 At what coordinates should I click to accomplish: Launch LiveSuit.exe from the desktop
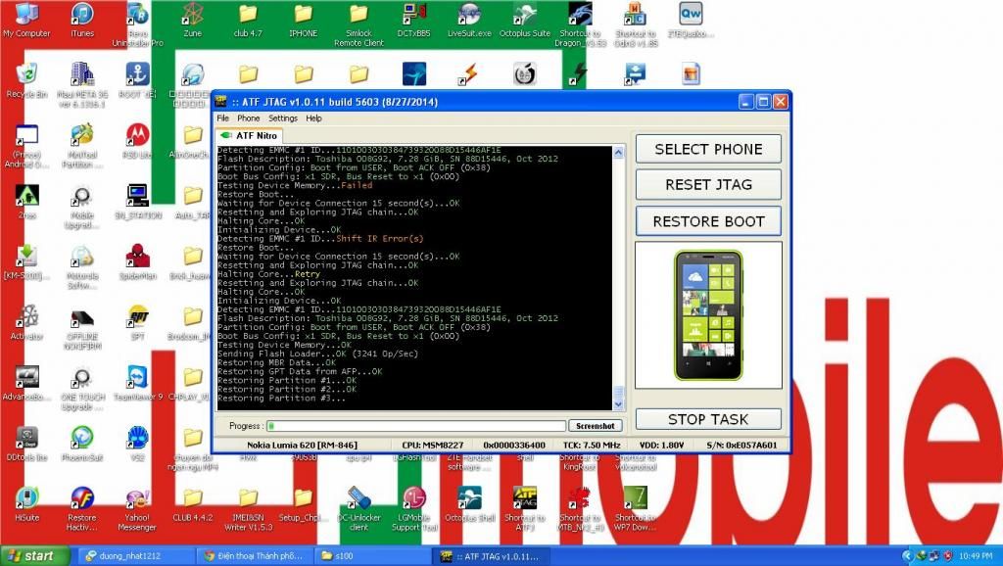tap(469, 20)
